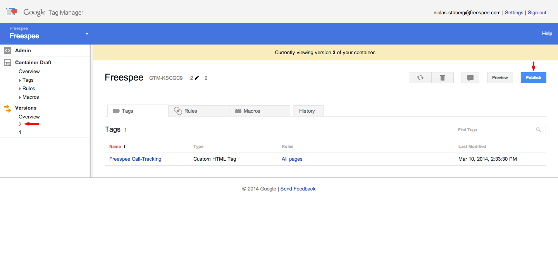The width and height of the screenshot is (558, 278).
Task: Sort by the Name column arrow
Action: tap(125, 146)
